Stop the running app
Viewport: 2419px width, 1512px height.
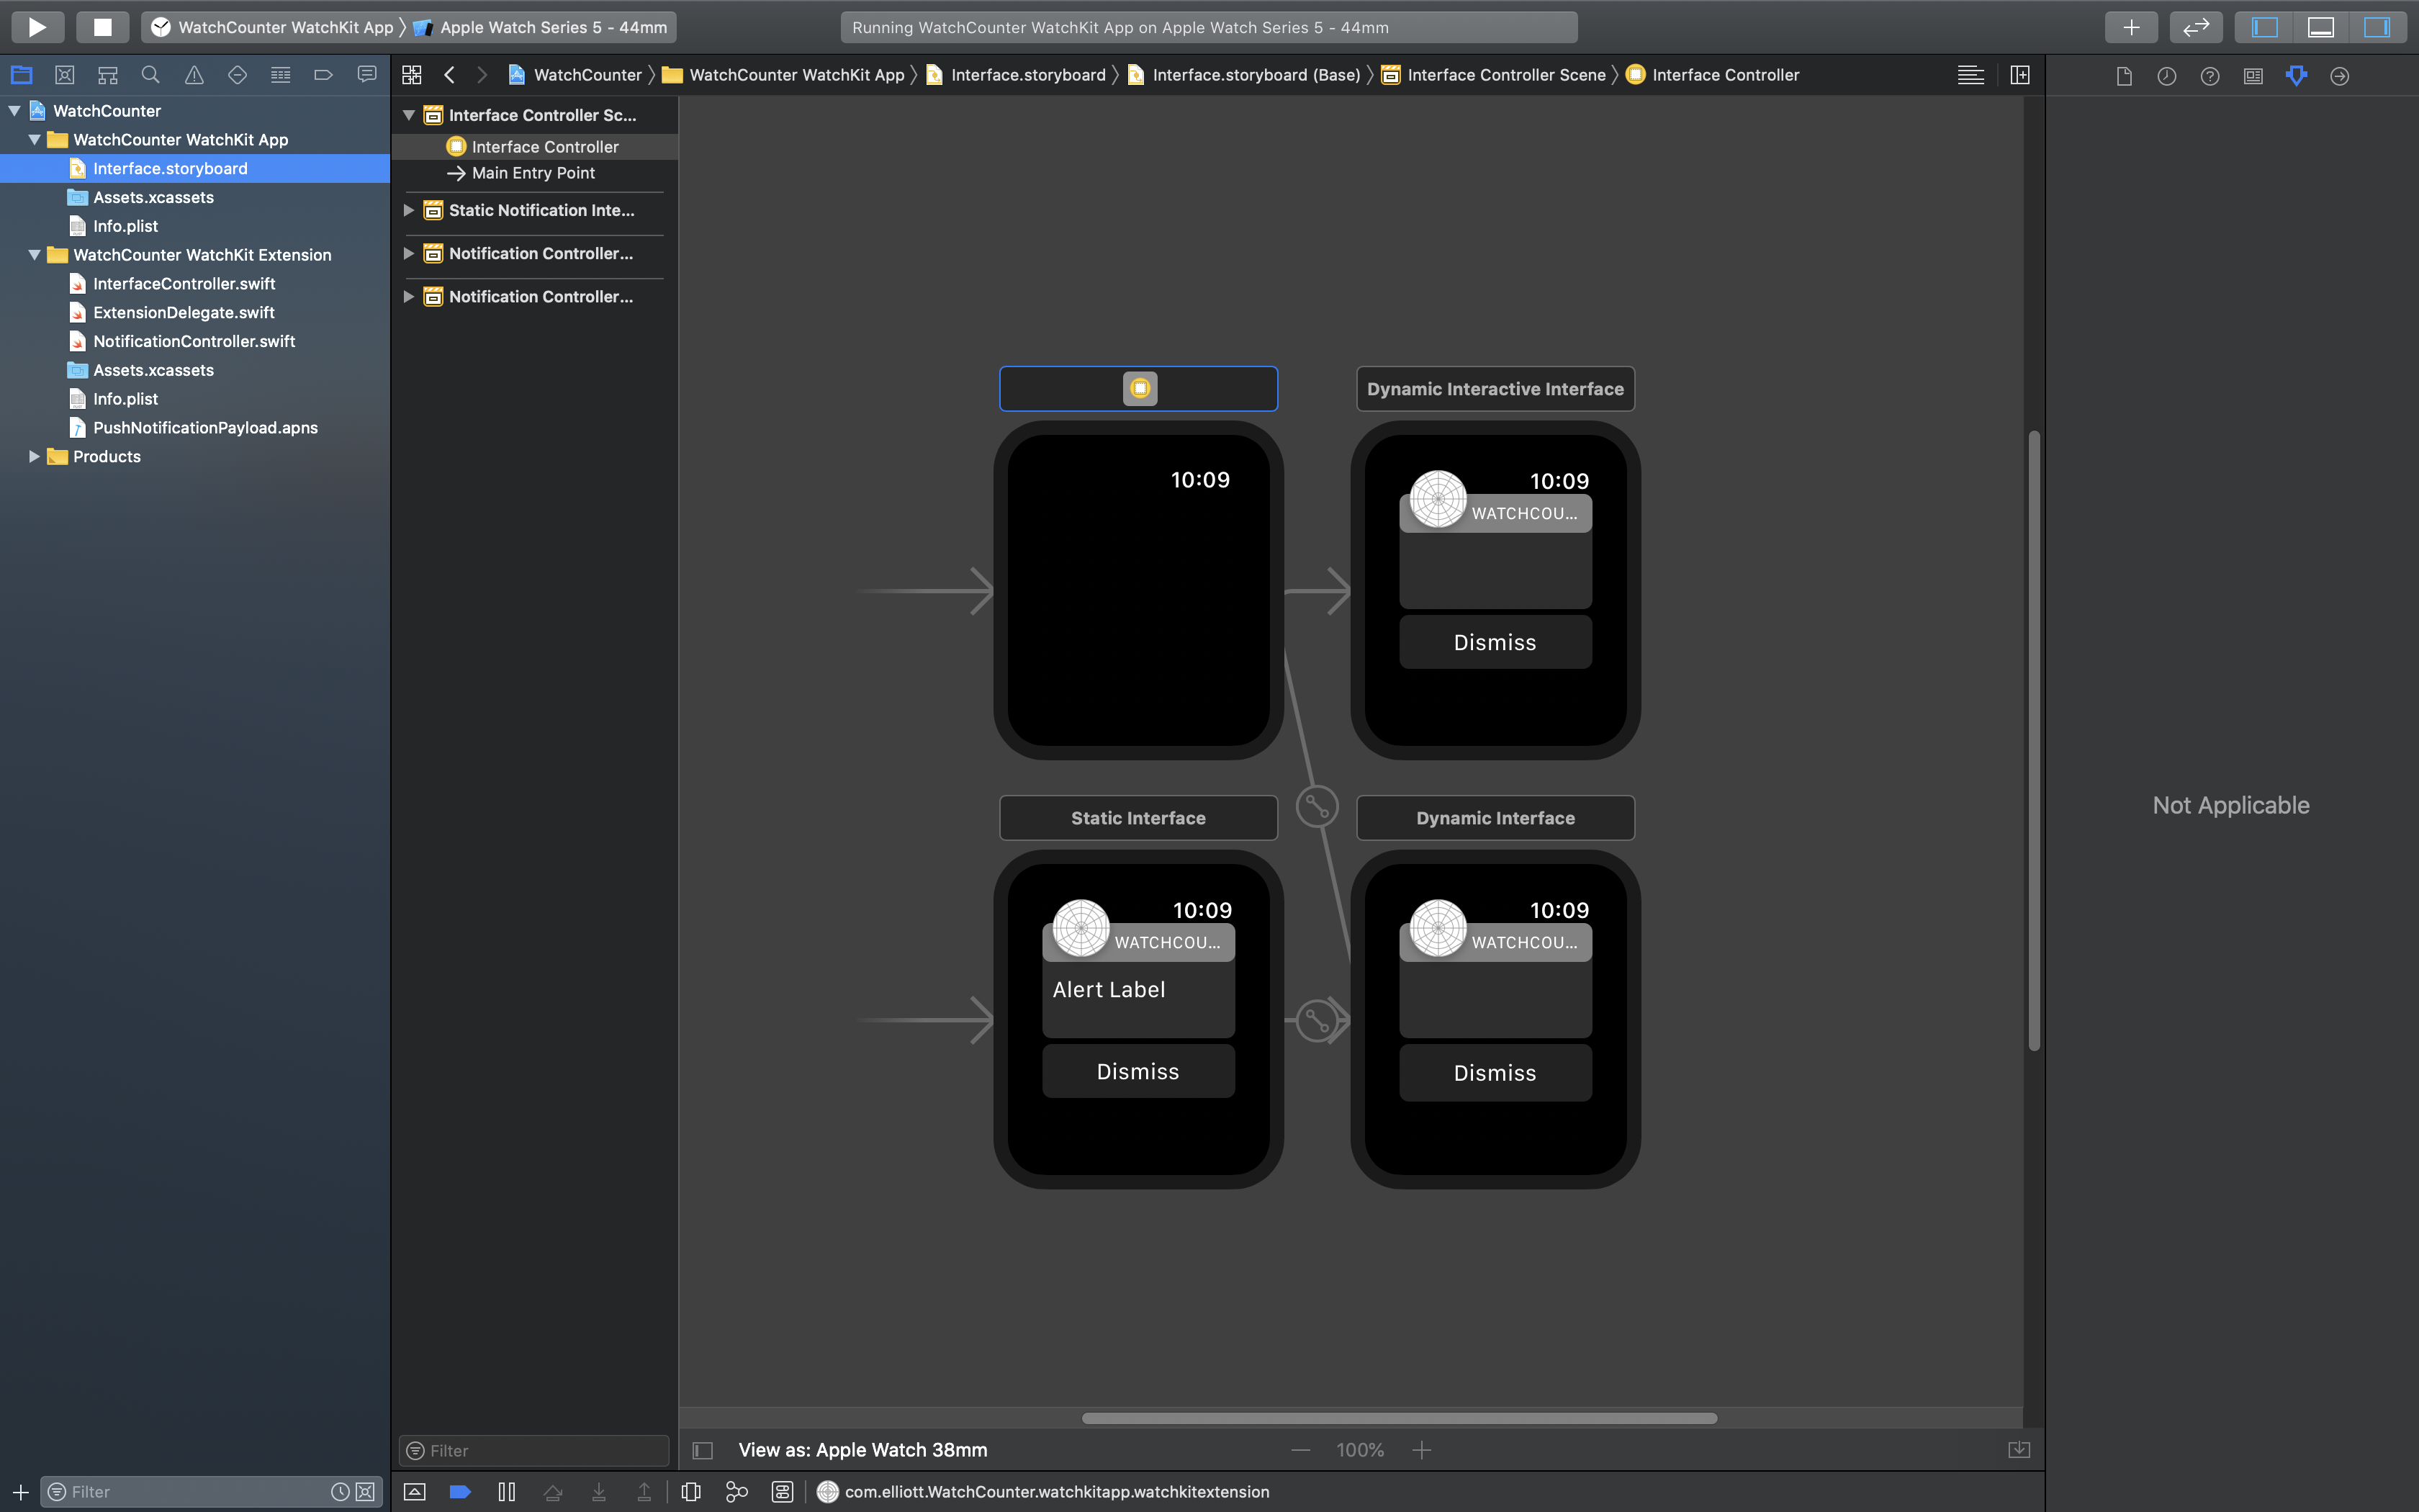coord(102,27)
